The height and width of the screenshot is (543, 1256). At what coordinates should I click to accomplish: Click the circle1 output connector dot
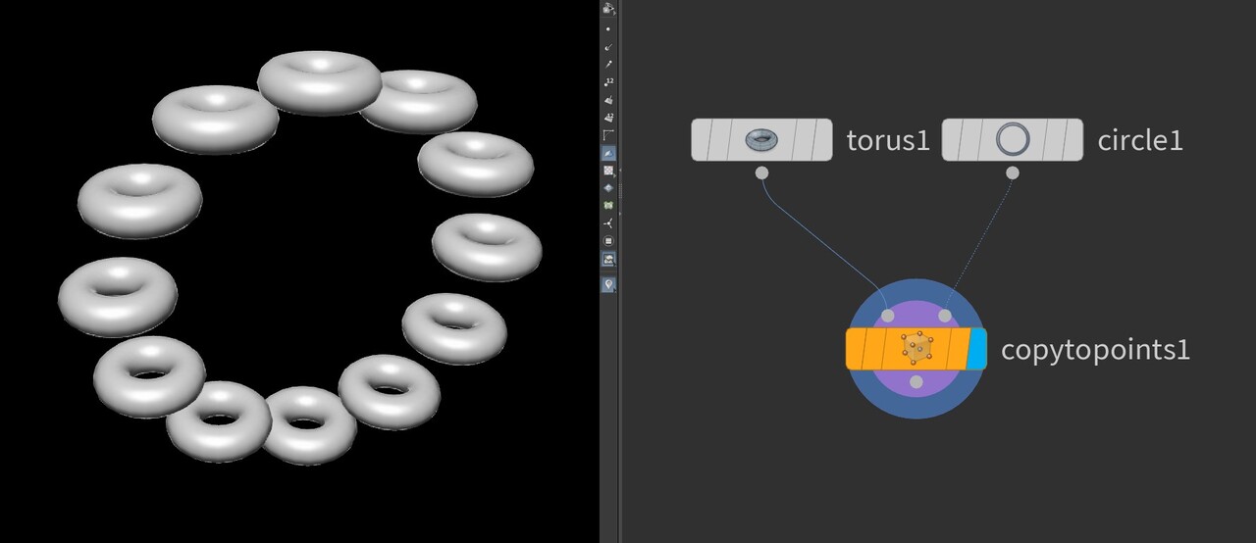[1013, 173]
